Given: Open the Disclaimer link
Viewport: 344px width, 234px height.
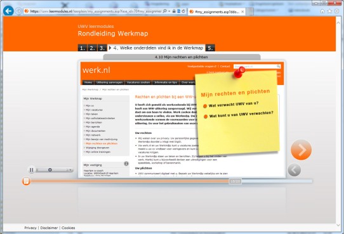Looking at the screenshot, I should (49, 228).
